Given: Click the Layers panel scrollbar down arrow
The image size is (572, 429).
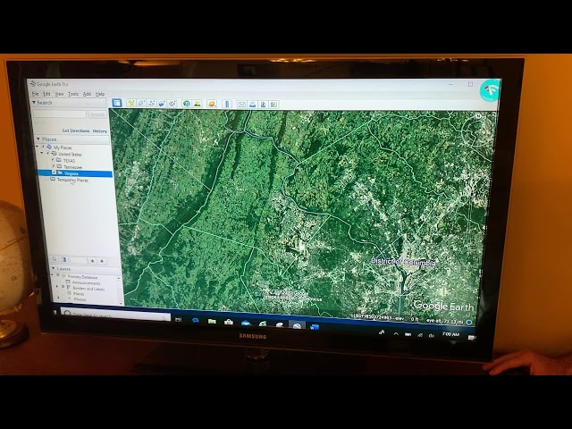Looking at the screenshot, I should pyautogui.click(x=121, y=303).
